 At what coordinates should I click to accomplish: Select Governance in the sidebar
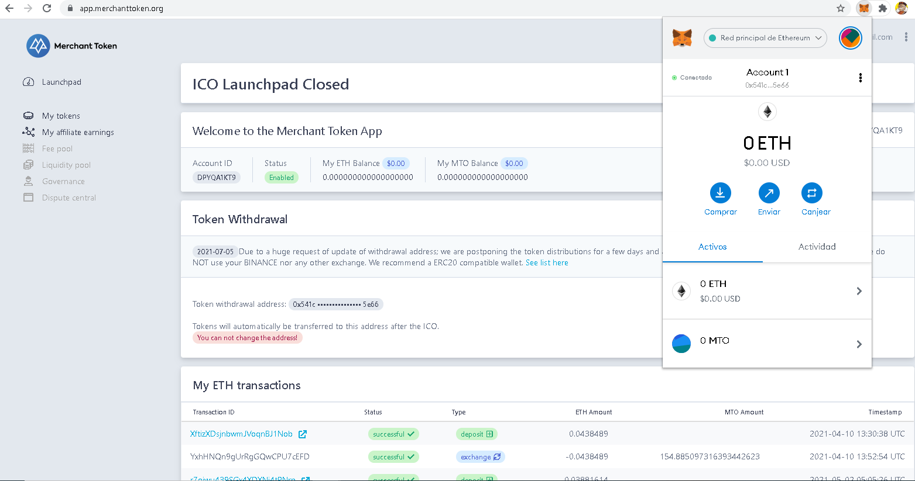[63, 181]
